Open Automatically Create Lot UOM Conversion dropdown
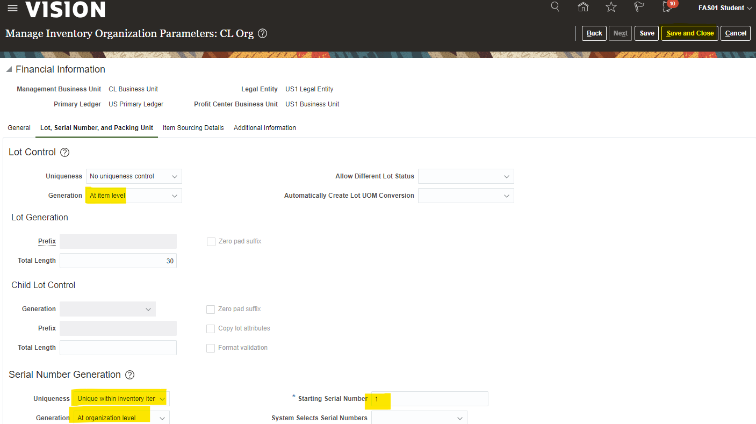The width and height of the screenshot is (756, 424). coord(466,196)
